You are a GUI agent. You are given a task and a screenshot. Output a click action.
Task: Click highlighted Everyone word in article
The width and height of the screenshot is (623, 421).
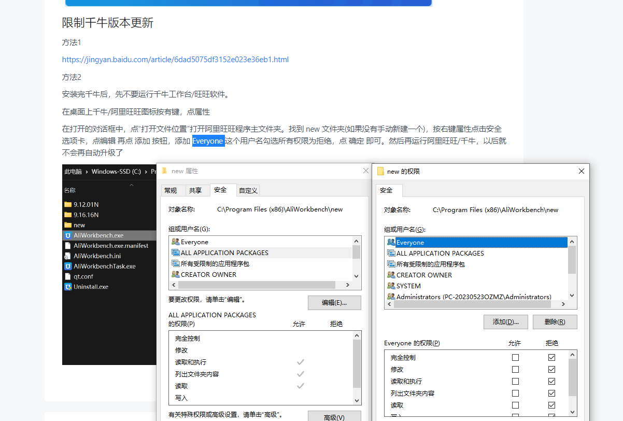point(208,141)
